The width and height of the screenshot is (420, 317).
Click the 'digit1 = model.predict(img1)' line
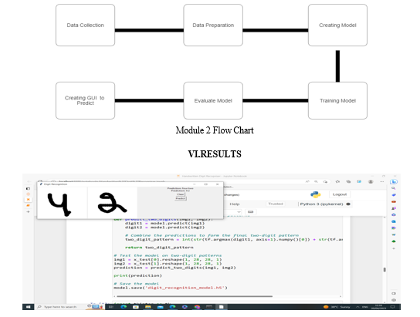(x=164, y=224)
